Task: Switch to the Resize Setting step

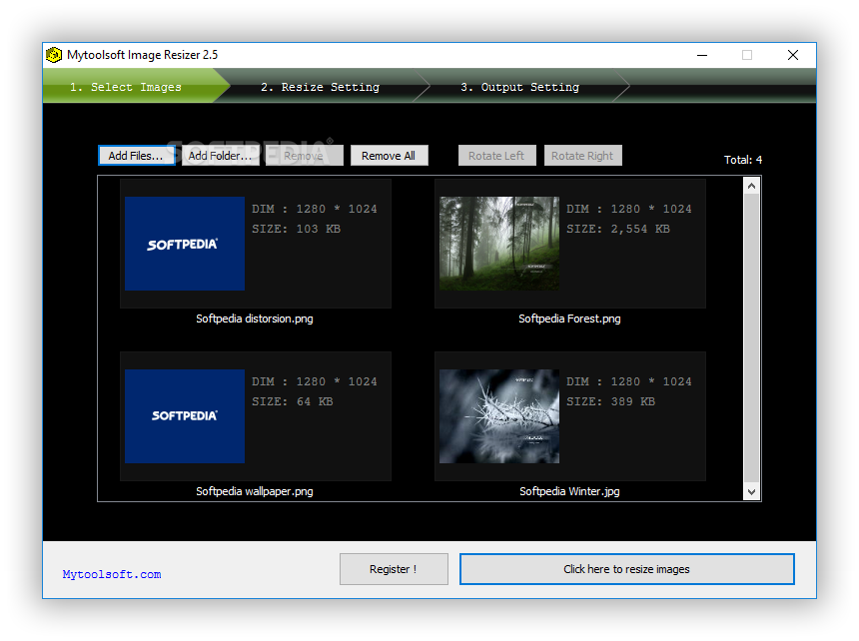Action: click(320, 87)
